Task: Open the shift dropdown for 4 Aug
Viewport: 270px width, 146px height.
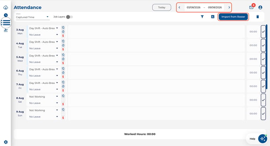Action: click(x=44, y=42)
